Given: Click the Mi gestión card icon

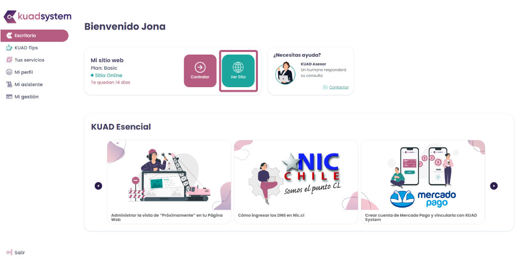Looking at the screenshot, I should click(x=9, y=97).
